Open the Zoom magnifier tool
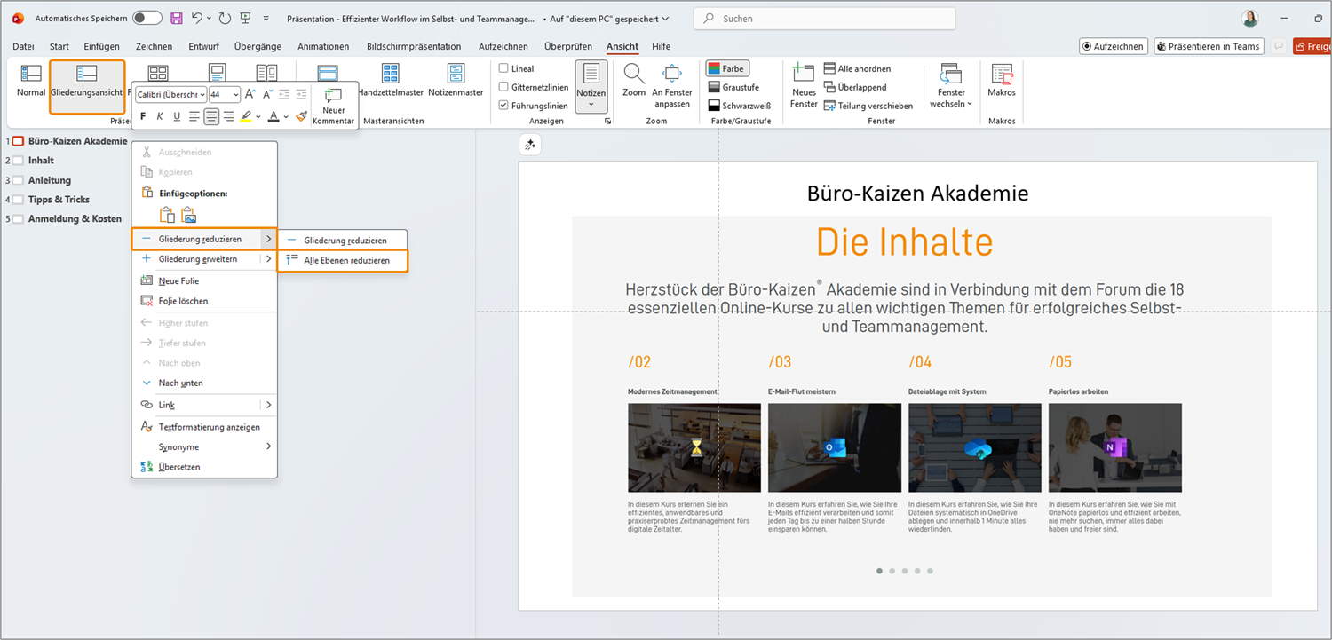The width and height of the screenshot is (1332, 640). [x=634, y=75]
